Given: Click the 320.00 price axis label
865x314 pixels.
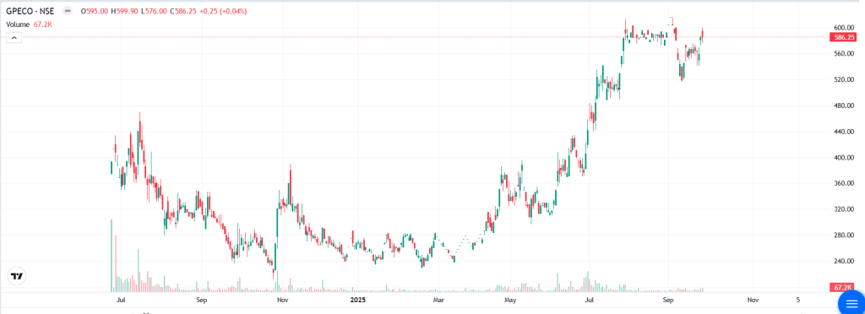Looking at the screenshot, I should point(844,209).
